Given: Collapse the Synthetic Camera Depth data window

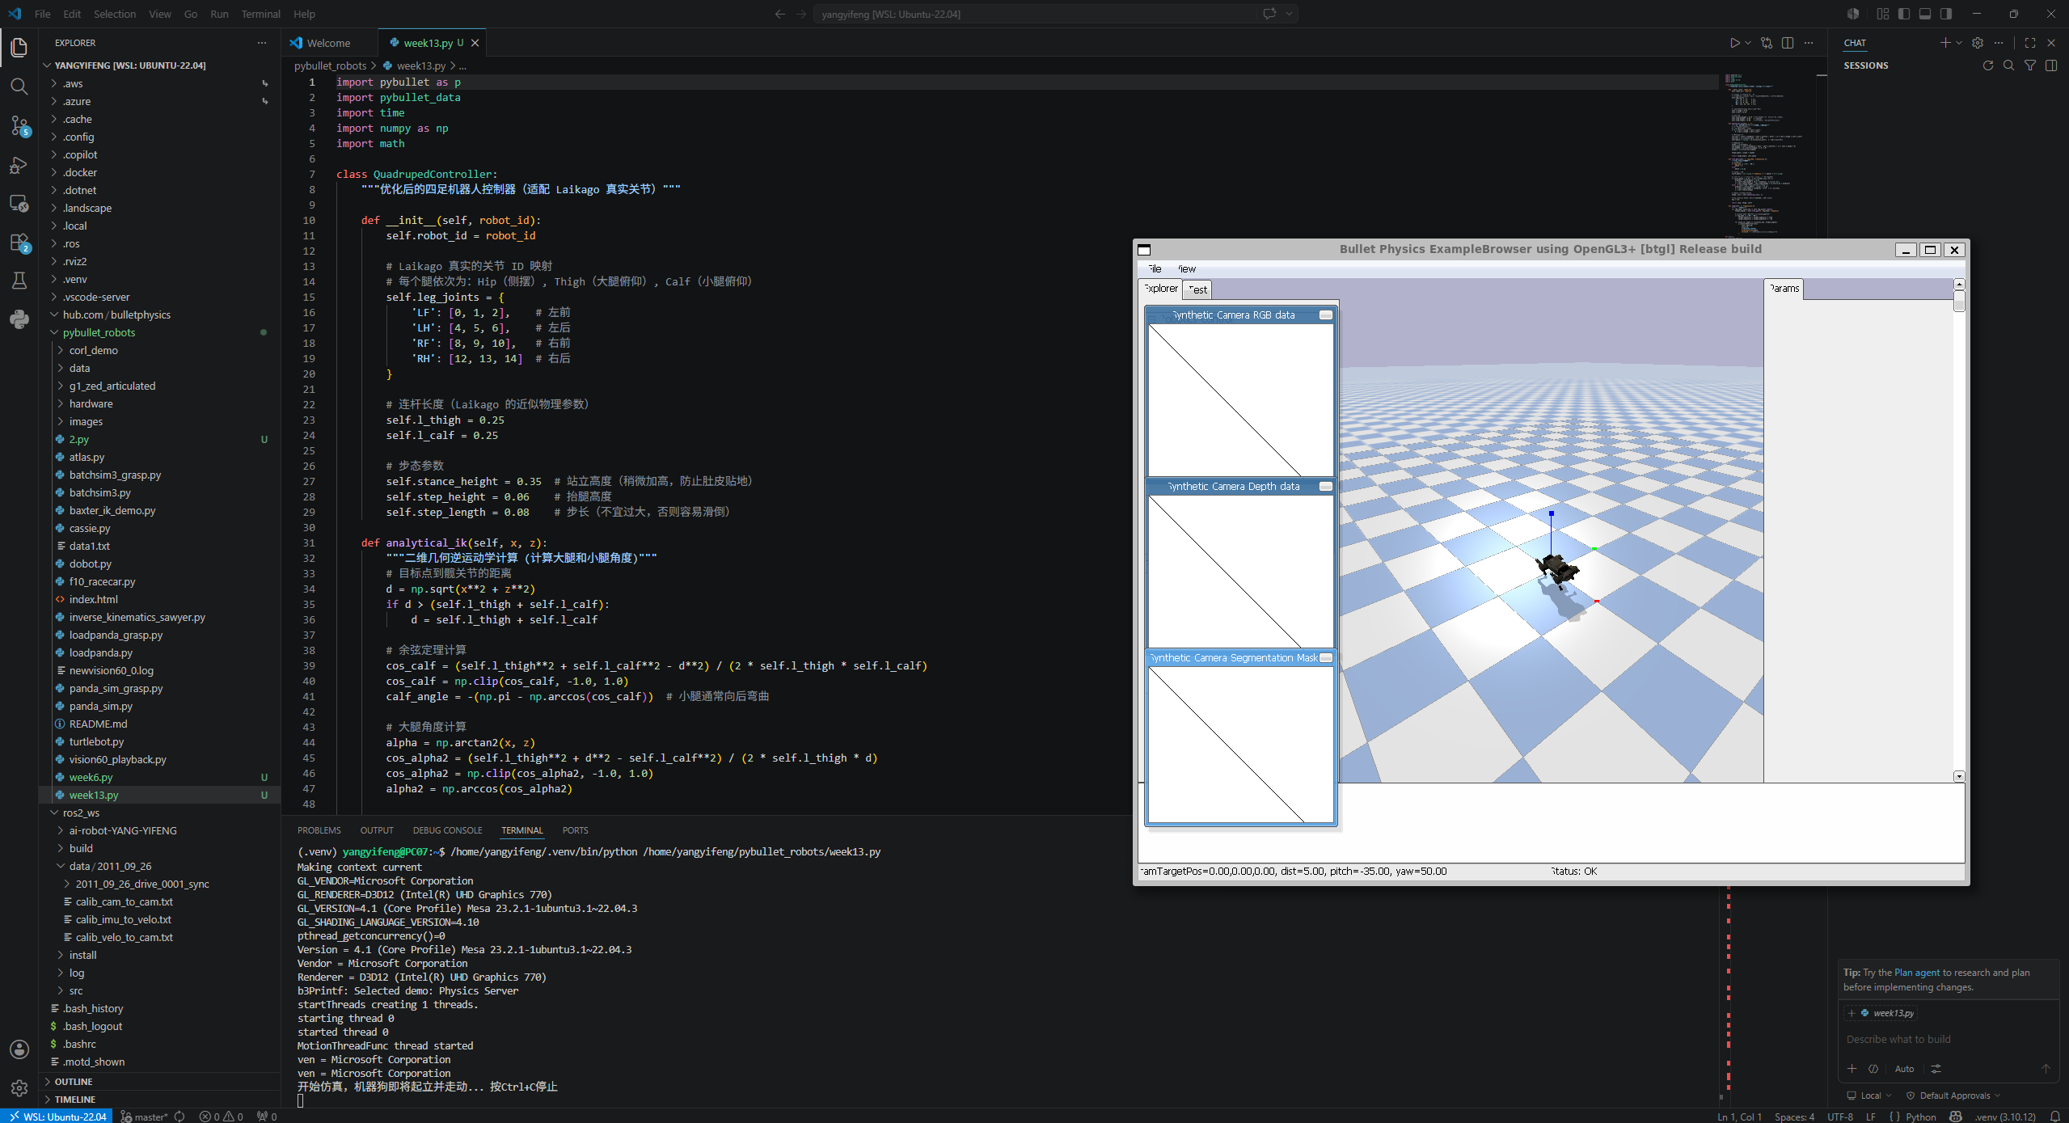Looking at the screenshot, I should coord(1326,487).
